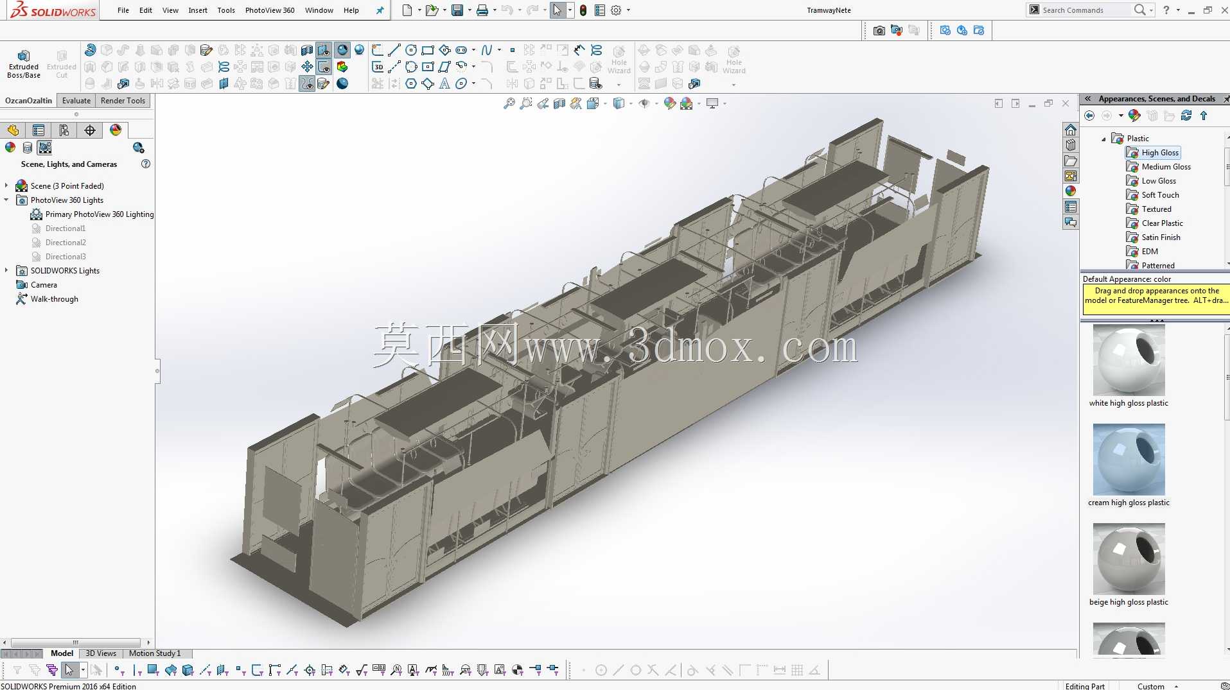Select the Circle sketch tool
Image resolution: width=1230 pixels, height=690 pixels.
pos(411,50)
